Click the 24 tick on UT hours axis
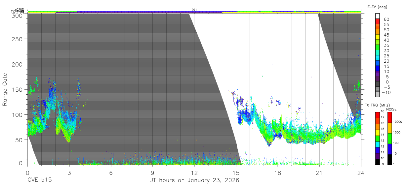 pos(361,172)
